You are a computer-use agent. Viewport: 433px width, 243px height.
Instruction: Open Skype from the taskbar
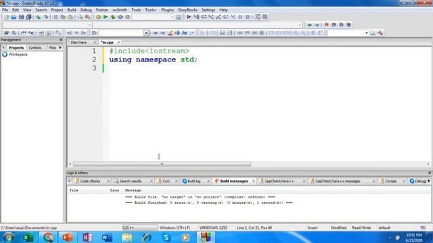(166, 237)
